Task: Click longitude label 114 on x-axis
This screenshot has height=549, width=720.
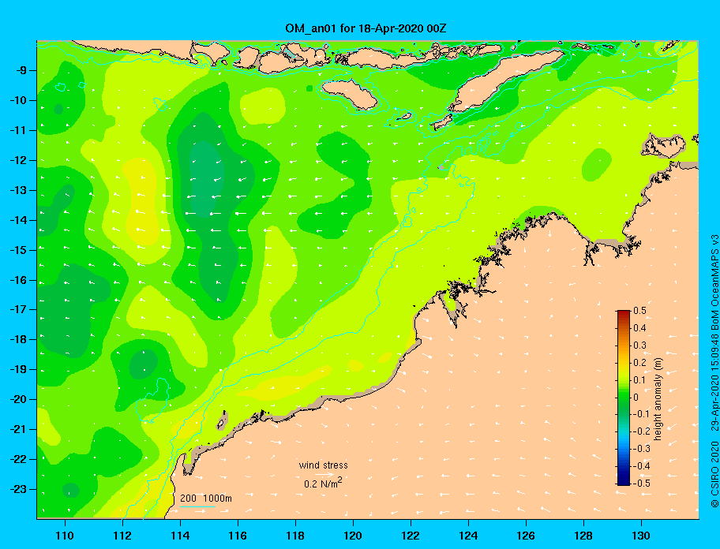Action: (x=180, y=536)
